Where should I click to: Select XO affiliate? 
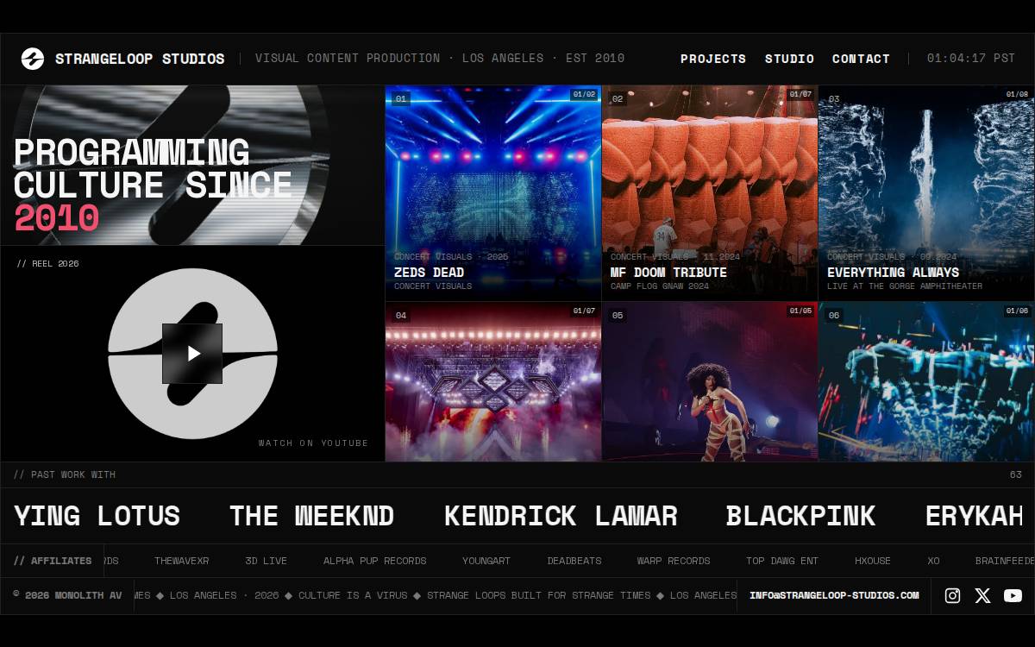(933, 561)
